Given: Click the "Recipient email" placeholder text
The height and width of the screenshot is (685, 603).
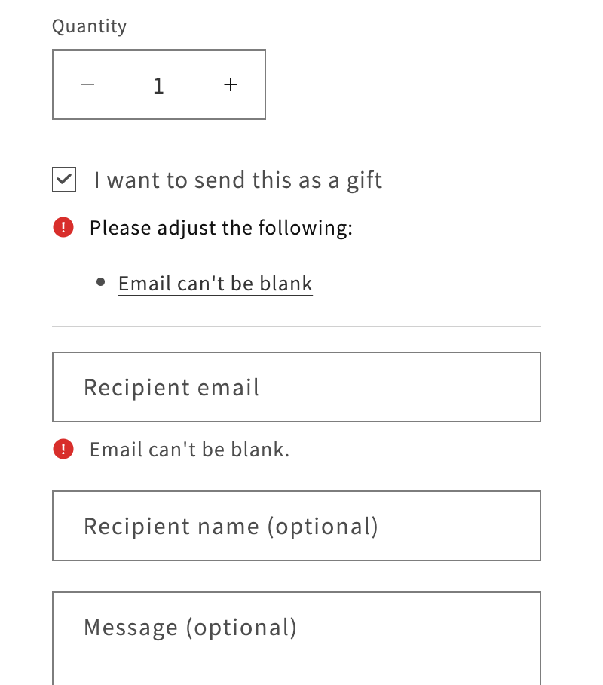Looking at the screenshot, I should tap(171, 387).
